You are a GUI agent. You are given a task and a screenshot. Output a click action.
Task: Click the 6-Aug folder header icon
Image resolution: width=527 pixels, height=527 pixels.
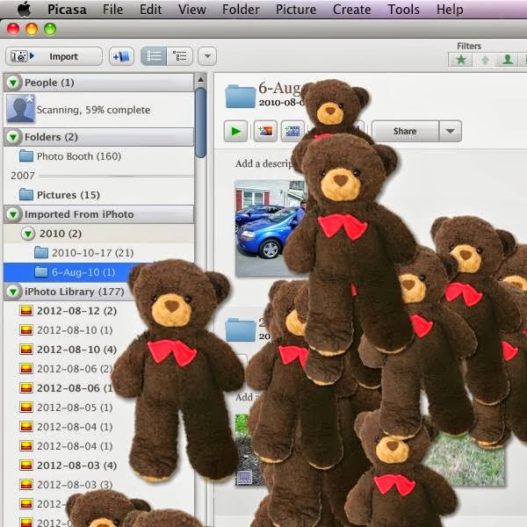241,97
